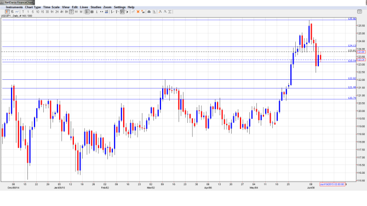Open the Studies menu
Image resolution: width=367 pixels, height=206 pixels.
click(x=96, y=7)
